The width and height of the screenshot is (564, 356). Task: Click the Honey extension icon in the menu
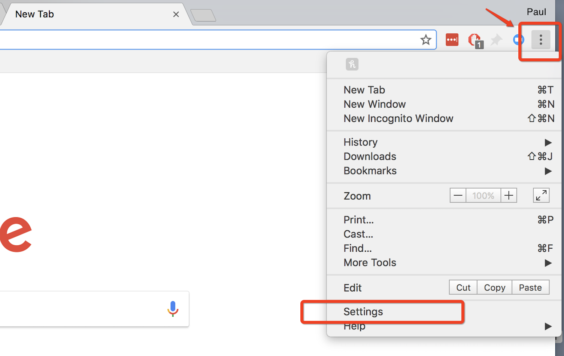click(352, 64)
